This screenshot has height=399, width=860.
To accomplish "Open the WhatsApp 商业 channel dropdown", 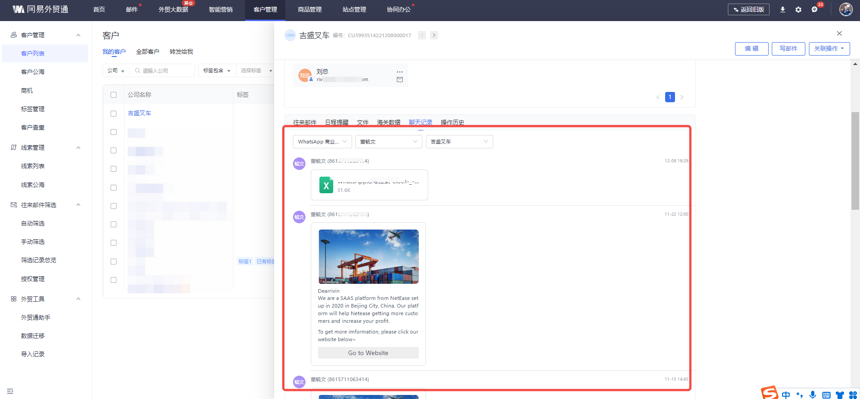I will [x=322, y=142].
